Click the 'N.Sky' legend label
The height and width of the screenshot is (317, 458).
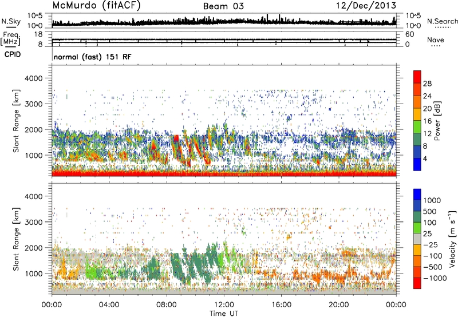tap(11, 21)
